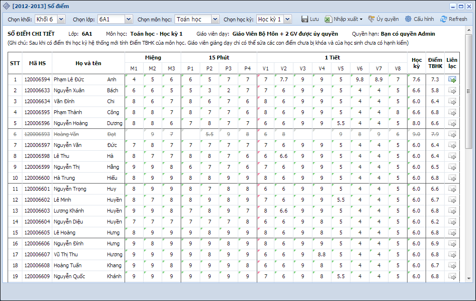Open the Chọn lớp 6A1 dropdown
Image resolution: width=476 pixels, height=301 pixels.
pyautogui.click(x=128, y=19)
